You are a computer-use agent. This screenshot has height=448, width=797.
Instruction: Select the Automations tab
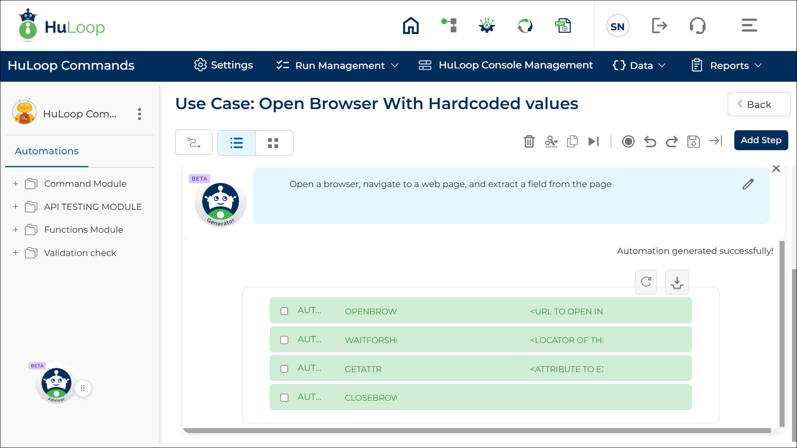tap(46, 151)
